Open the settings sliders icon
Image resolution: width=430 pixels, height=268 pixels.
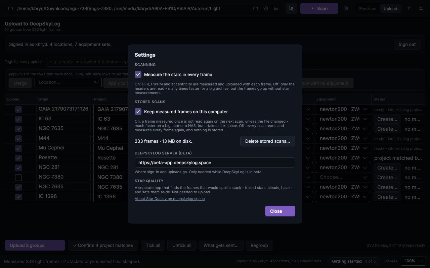[421, 8]
